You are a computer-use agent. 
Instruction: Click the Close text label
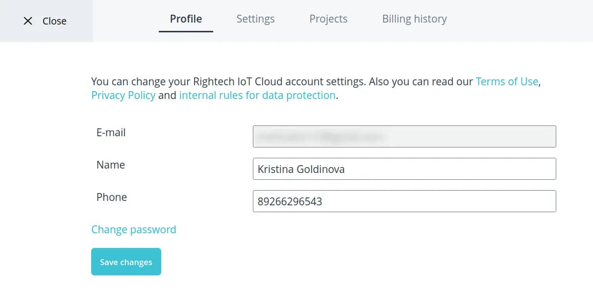coord(54,21)
